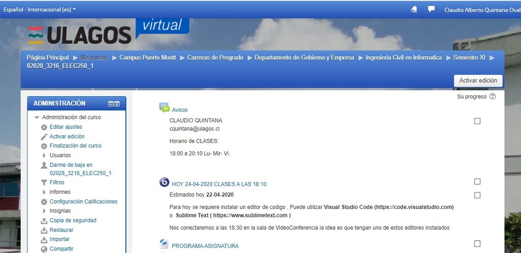Open the Español - Internacional language dropdown
This screenshot has width=521, height=253.
tap(40, 10)
